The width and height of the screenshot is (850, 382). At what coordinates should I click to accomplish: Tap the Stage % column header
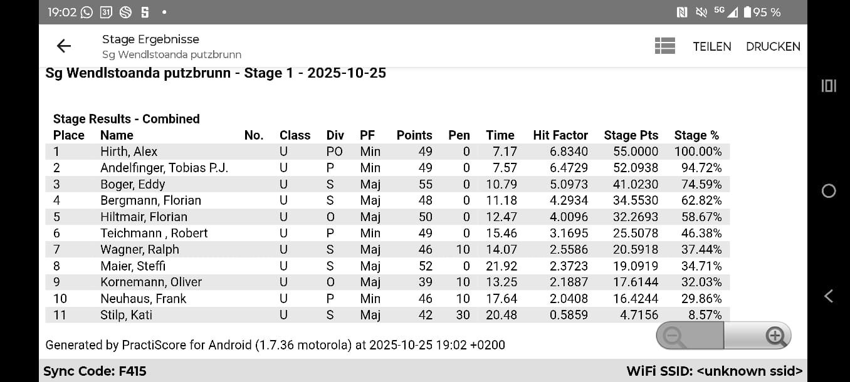click(696, 135)
